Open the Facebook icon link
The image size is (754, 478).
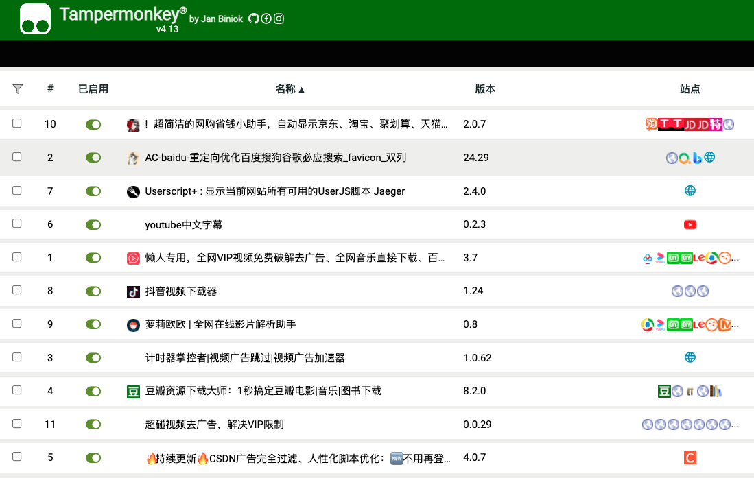click(266, 19)
